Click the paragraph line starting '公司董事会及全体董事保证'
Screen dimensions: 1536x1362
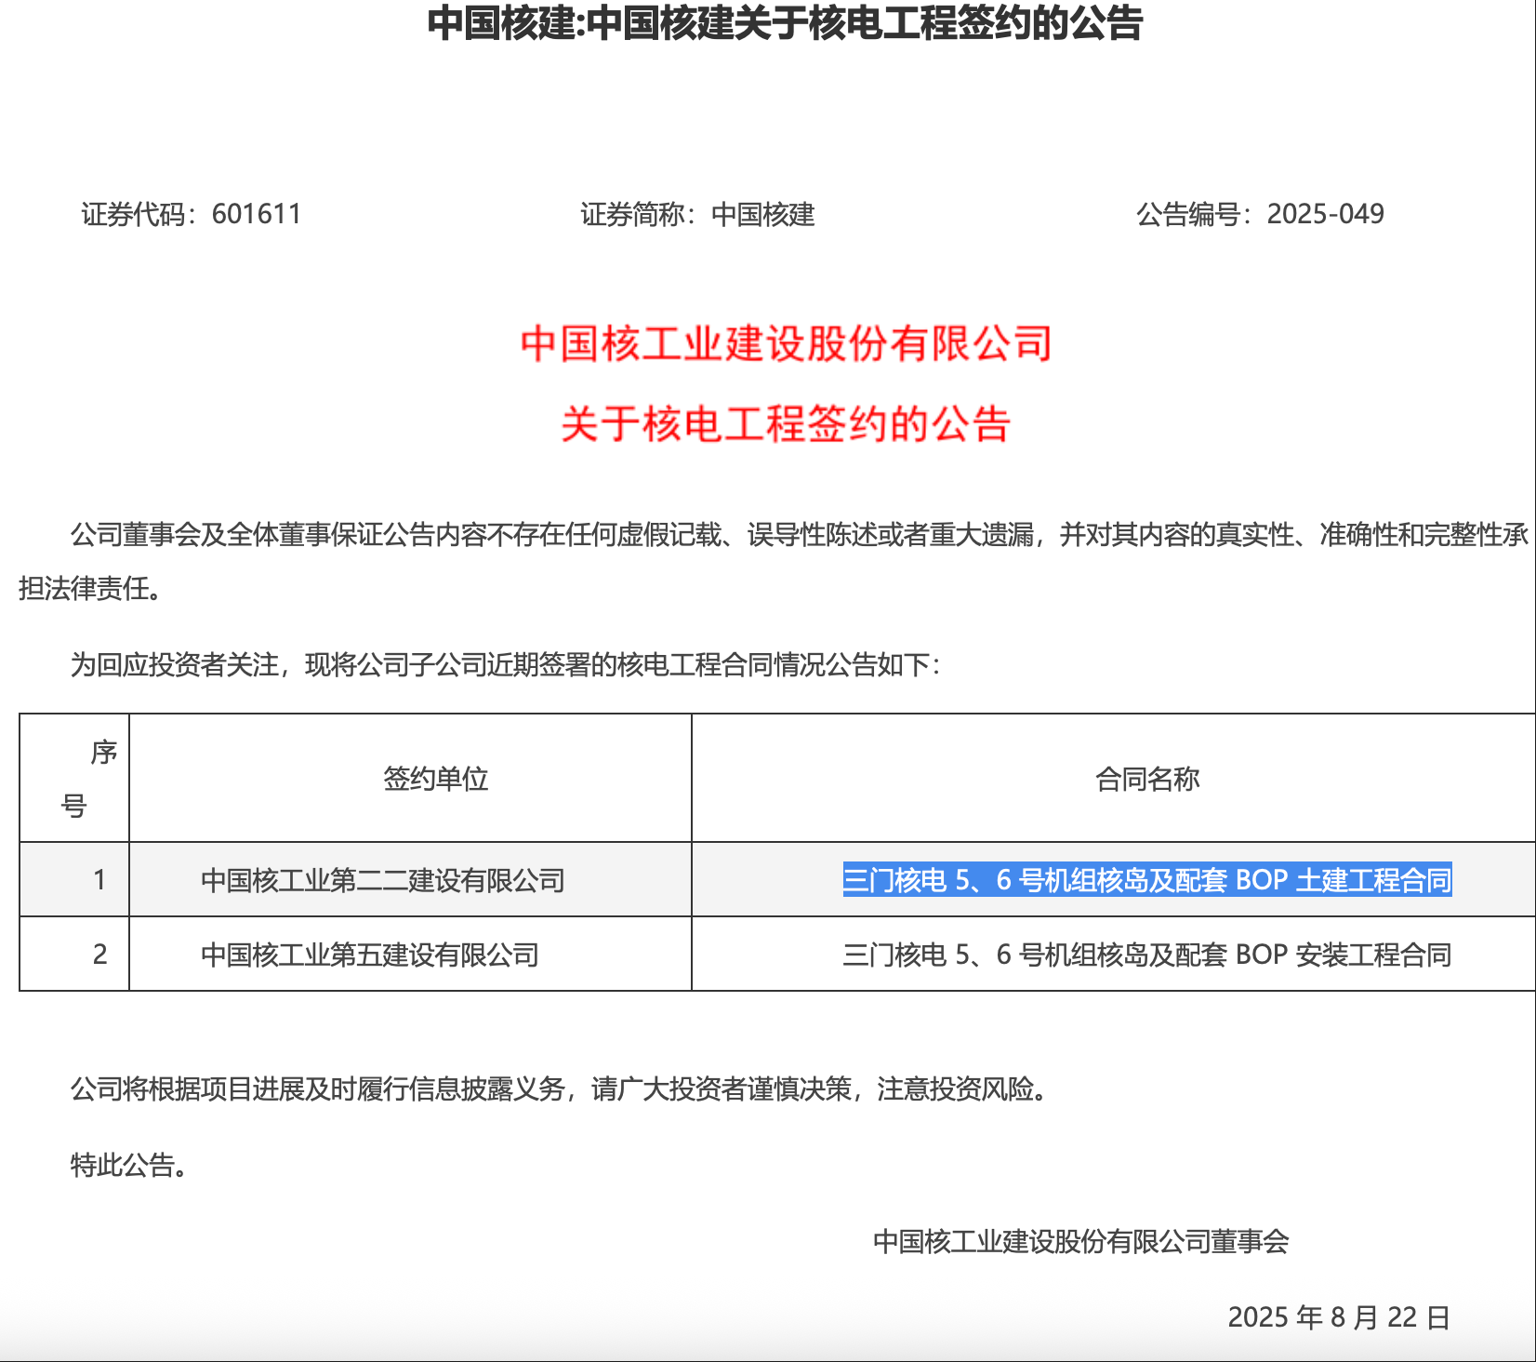[x=800, y=535]
